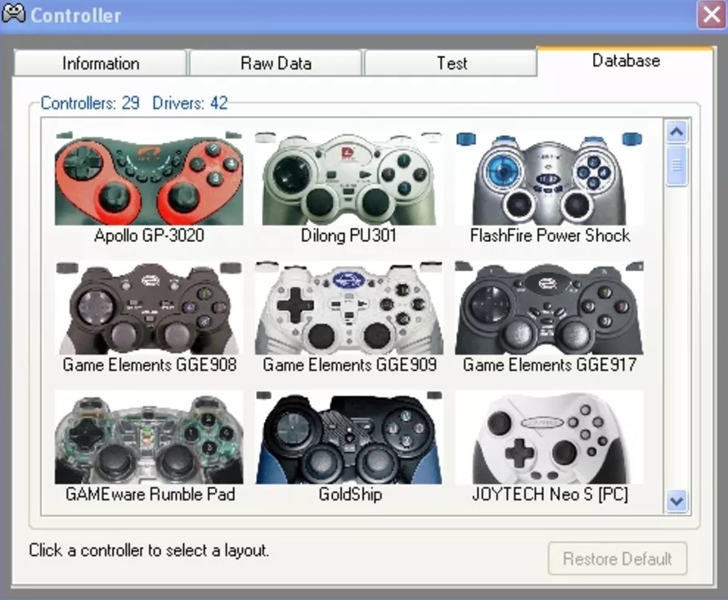Select the Game Elements GGE917 gamepad
728x600 pixels.
click(549, 307)
